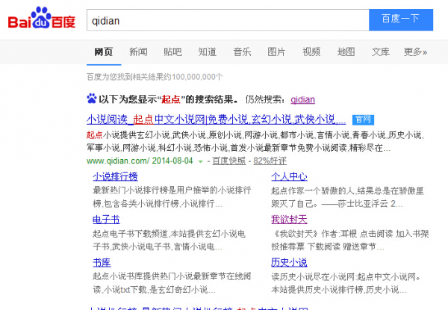Open the 历史小说 sublink
Viewport: 448px width, 310px height.
(289, 262)
